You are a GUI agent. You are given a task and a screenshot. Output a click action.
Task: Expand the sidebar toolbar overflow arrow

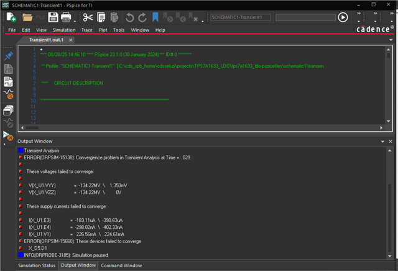[4, 144]
